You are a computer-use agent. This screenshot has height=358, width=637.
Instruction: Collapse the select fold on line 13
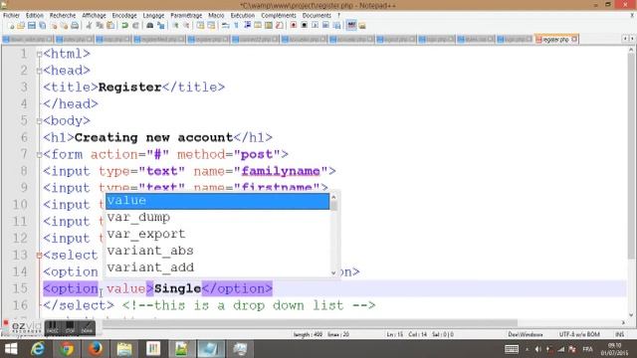tap(39, 256)
